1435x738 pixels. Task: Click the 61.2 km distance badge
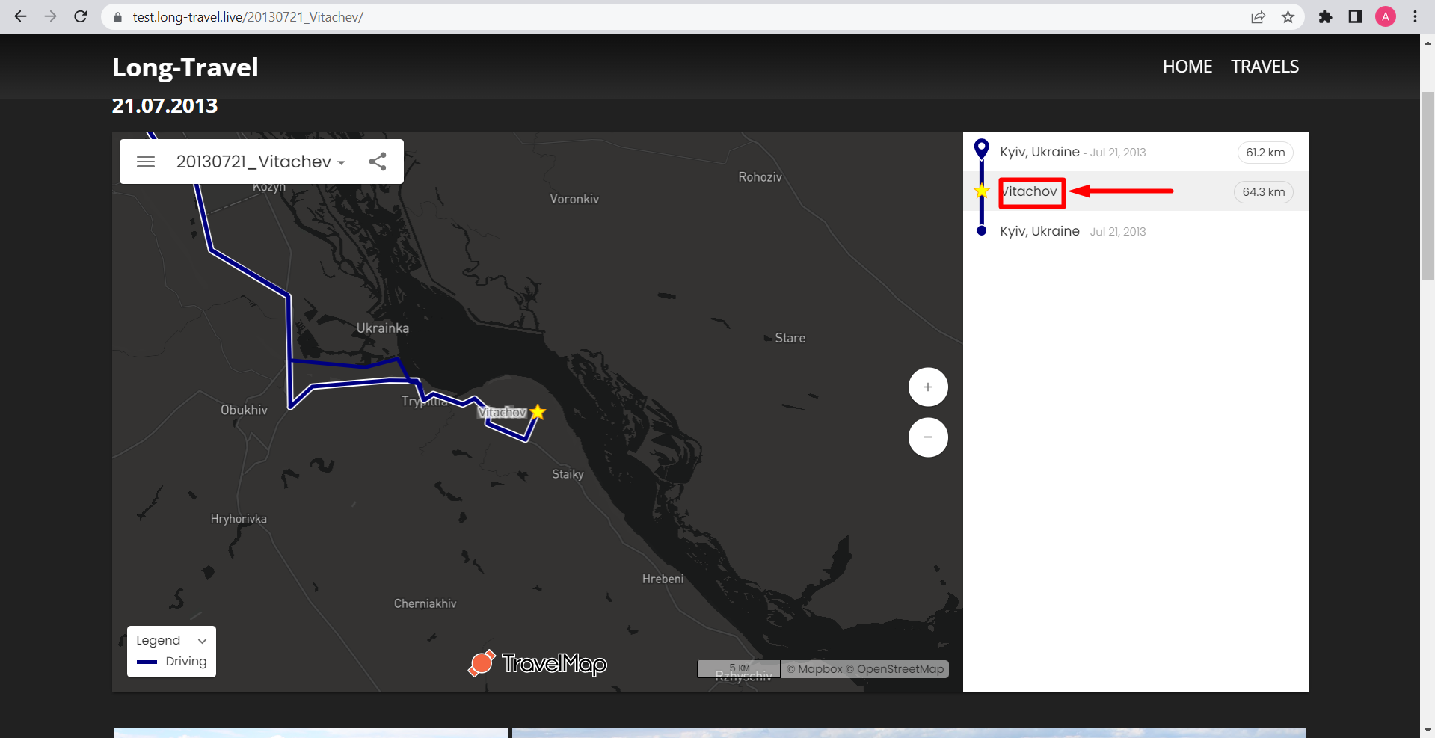[1265, 153]
